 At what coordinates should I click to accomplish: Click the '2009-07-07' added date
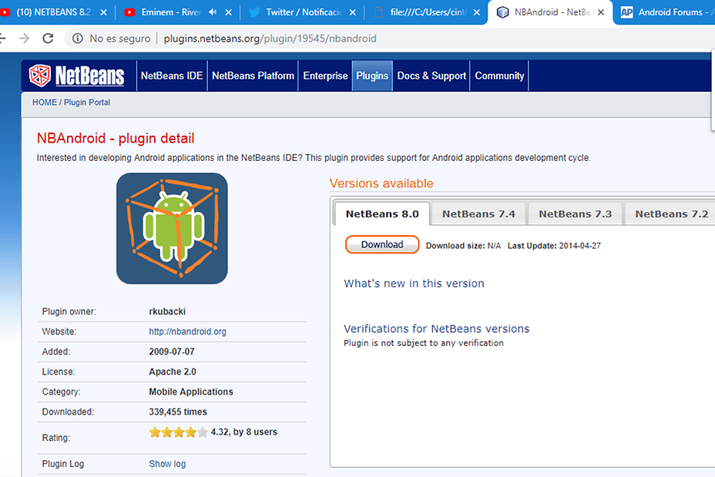pyautogui.click(x=172, y=351)
